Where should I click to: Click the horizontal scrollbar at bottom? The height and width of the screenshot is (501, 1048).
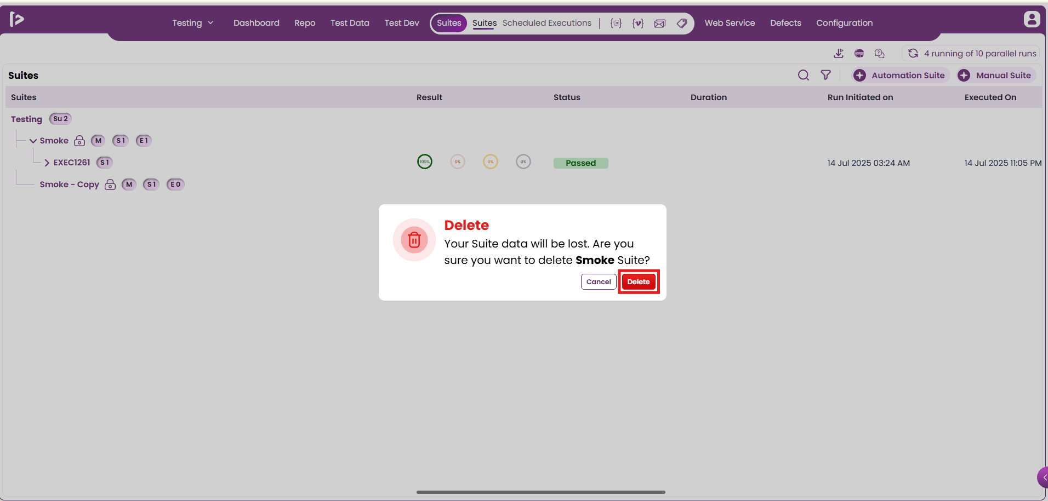[x=541, y=492]
